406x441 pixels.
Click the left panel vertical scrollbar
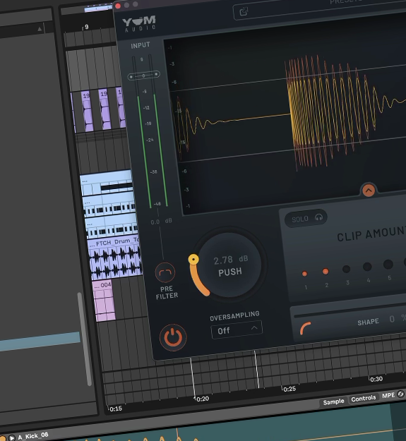click(84, 339)
